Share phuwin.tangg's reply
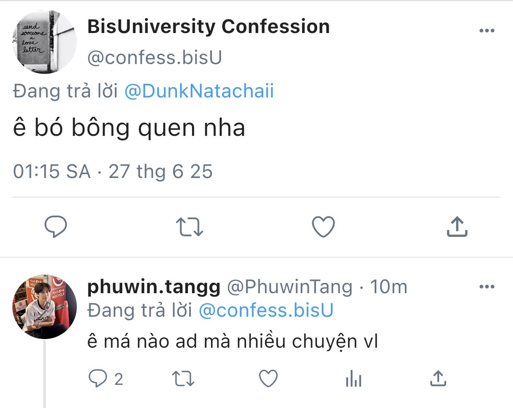513x408 pixels. [438, 378]
